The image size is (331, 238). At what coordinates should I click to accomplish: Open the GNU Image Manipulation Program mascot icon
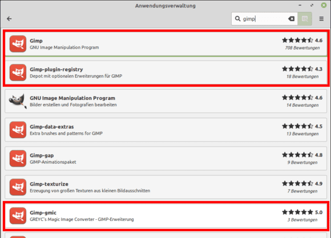tap(18, 101)
